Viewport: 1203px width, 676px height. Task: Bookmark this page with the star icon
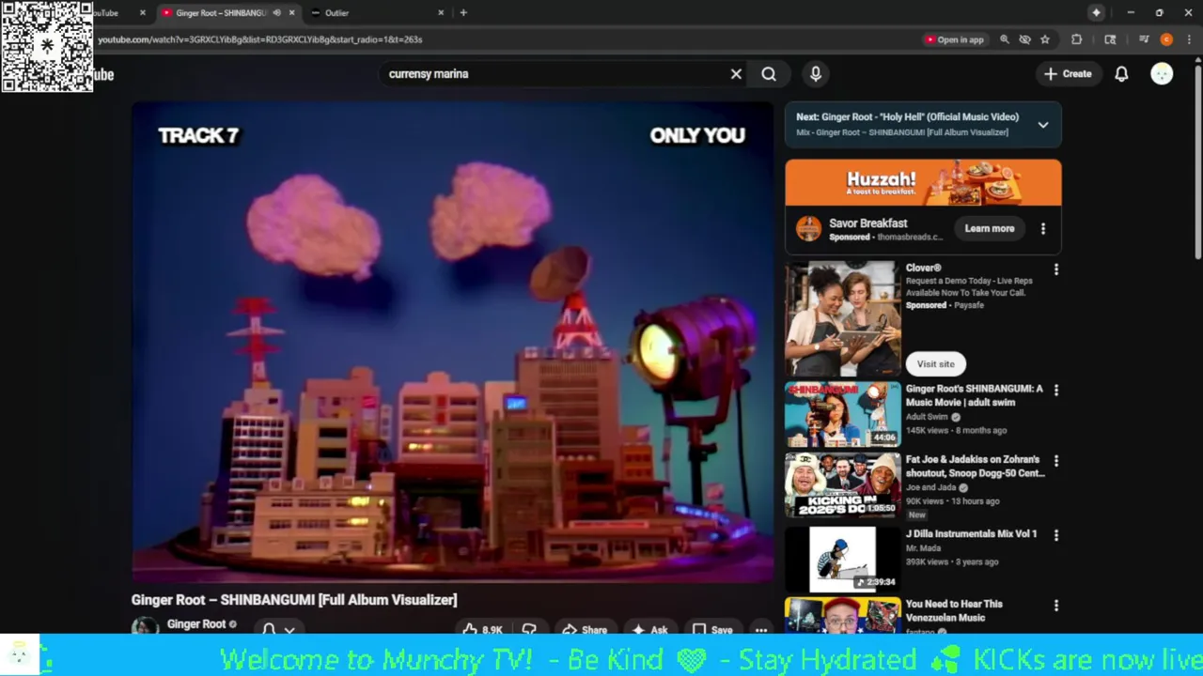coord(1044,39)
